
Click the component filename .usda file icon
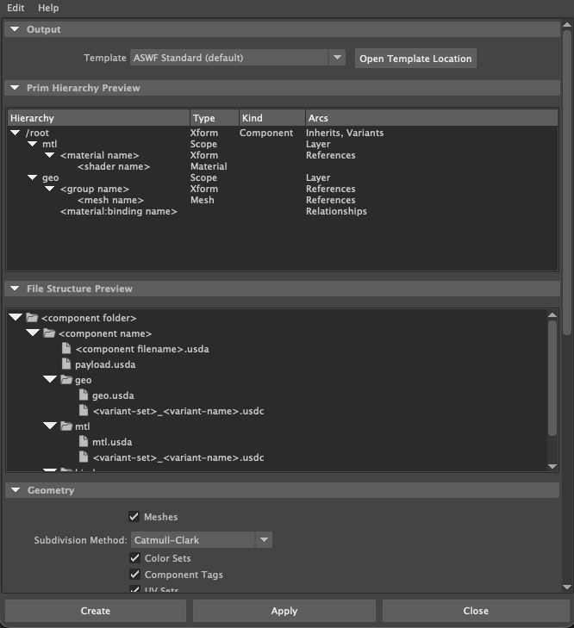pos(66,349)
